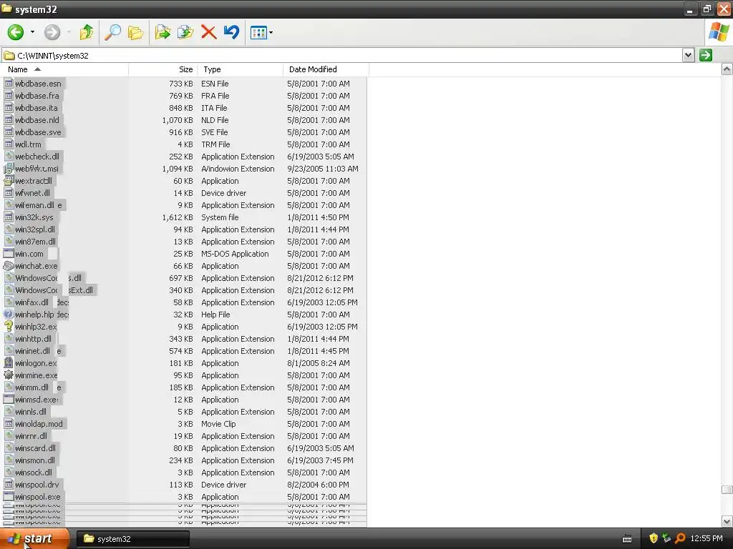Click system32 taskbar button

coord(133,539)
